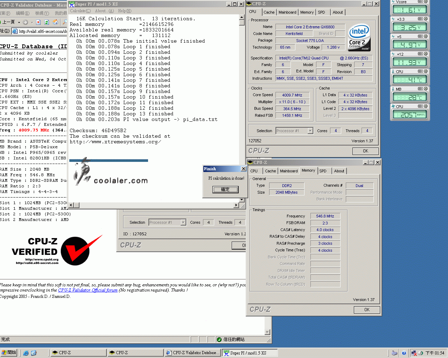Open the Super PI About menu
The image size is (448, 358).
pos(104,11)
